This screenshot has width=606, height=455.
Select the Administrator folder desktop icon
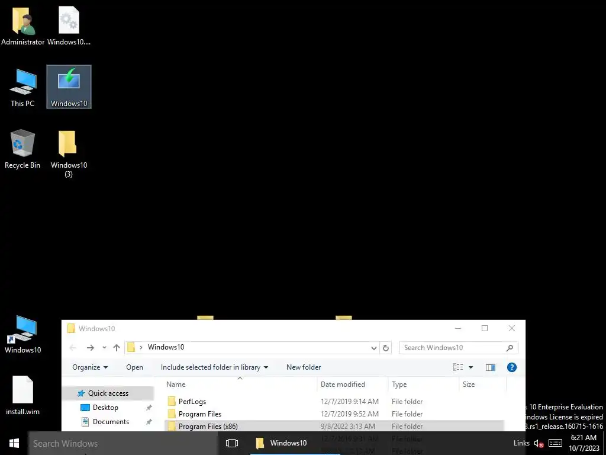tap(23, 26)
